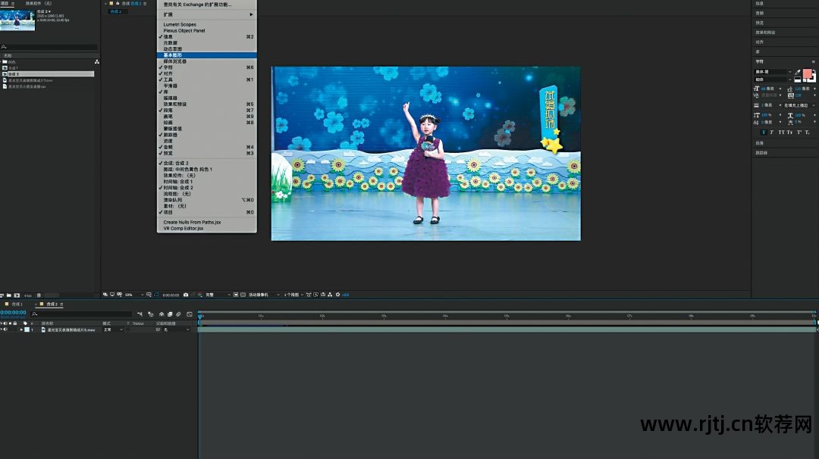The width and height of the screenshot is (819, 459).
Task: Click the eyedropper in Character panel
Action: pos(797,72)
